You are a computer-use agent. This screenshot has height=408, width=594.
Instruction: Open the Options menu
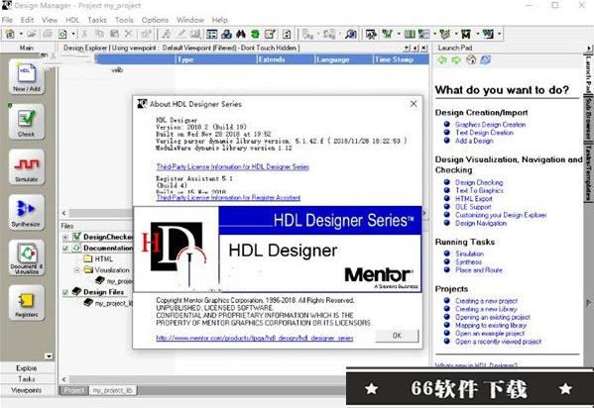pos(155,20)
